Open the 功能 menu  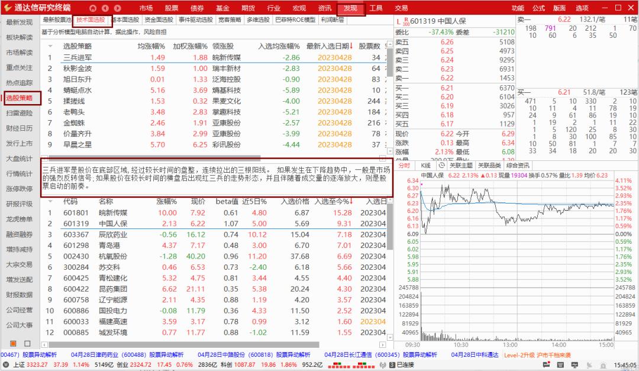click(x=518, y=8)
